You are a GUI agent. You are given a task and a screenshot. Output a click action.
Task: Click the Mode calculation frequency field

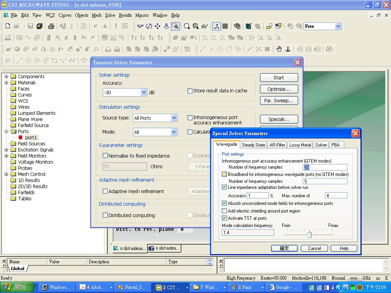[248, 232]
